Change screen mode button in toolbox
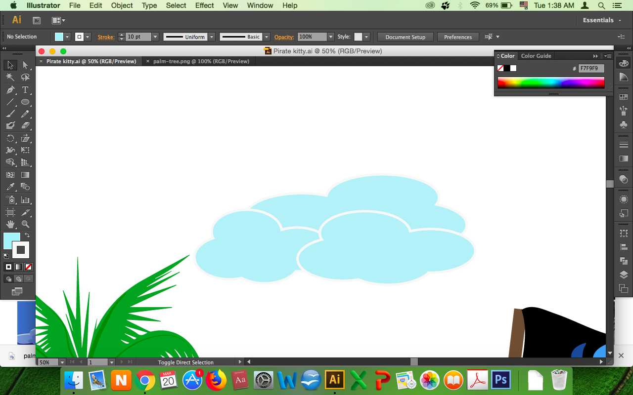The width and height of the screenshot is (633, 395). (17, 292)
